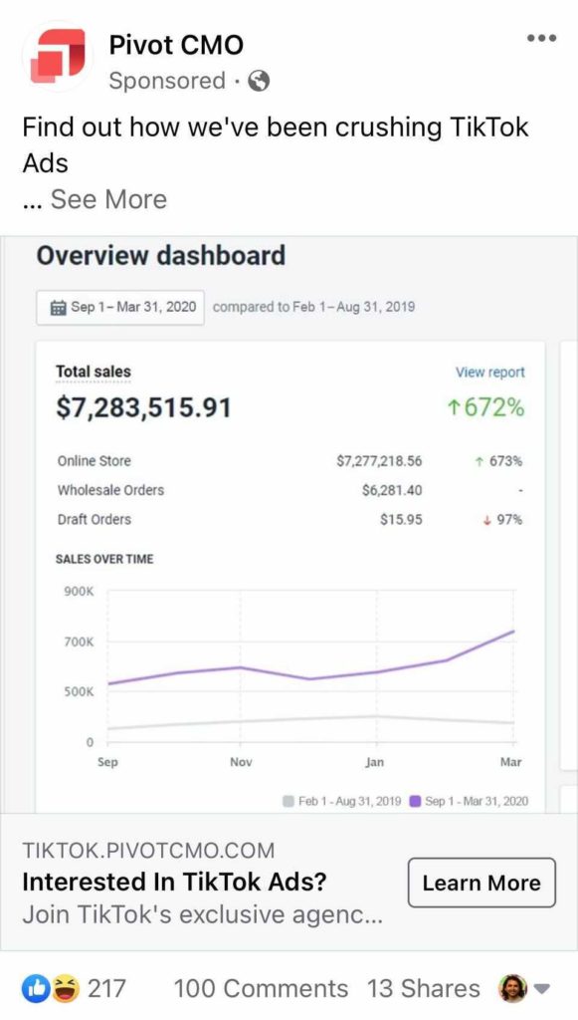Click the Nov axis label
The width and height of the screenshot is (578, 1020).
click(x=241, y=762)
